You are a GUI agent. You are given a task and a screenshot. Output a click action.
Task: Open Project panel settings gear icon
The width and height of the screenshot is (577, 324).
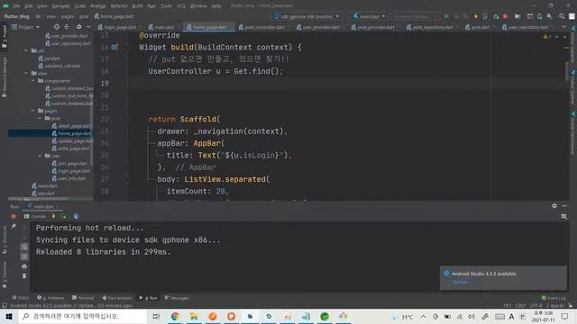pos(78,27)
